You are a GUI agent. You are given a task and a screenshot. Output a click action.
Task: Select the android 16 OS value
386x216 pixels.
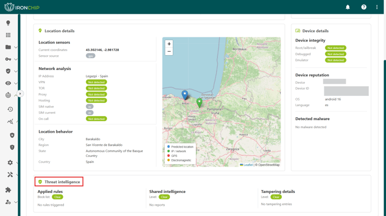click(x=333, y=99)
